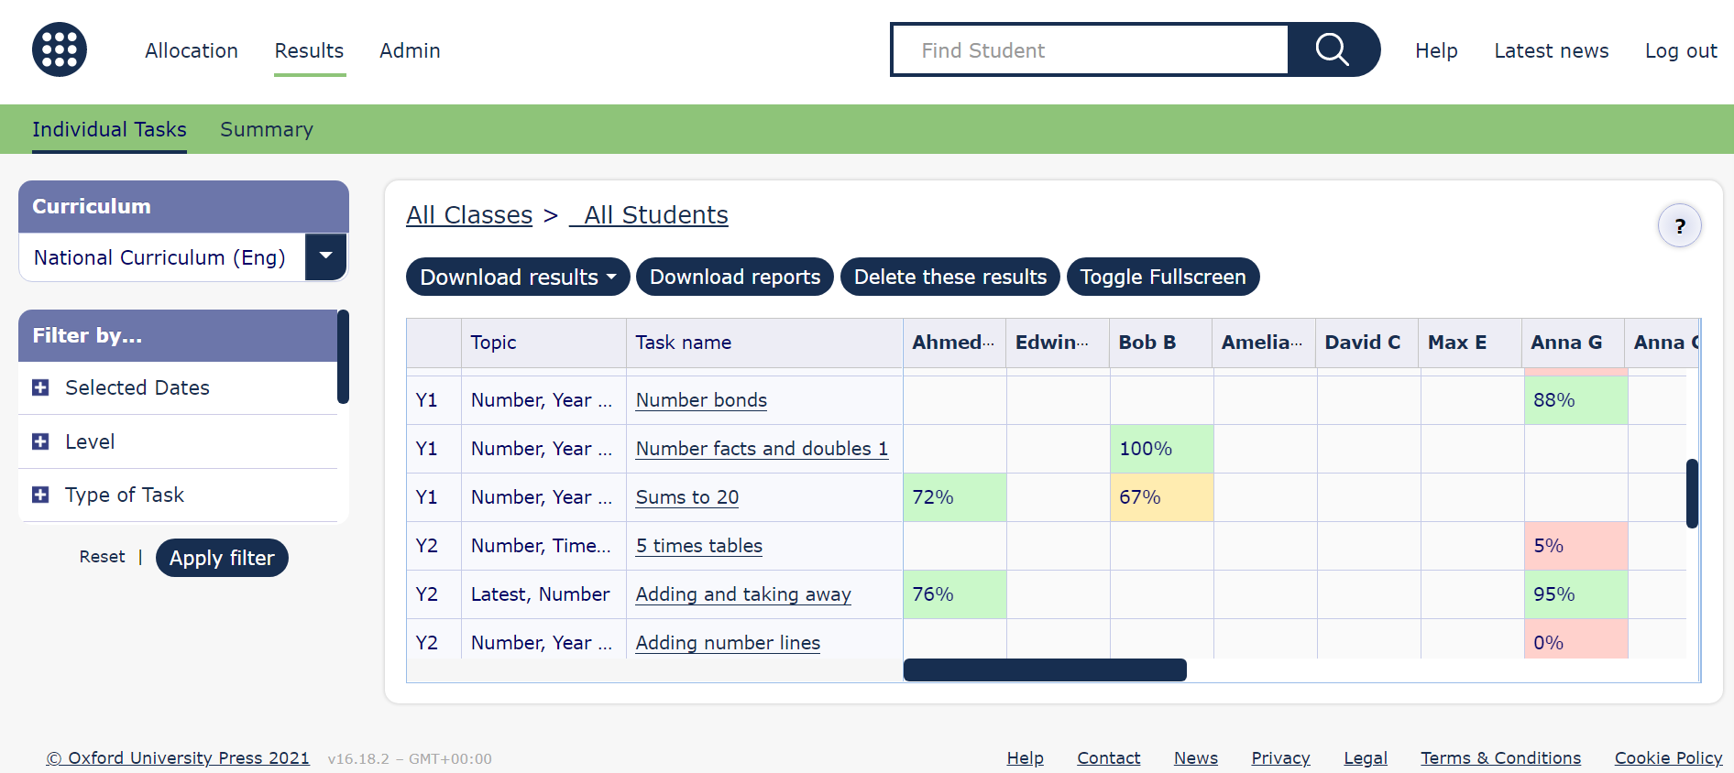The image size is (1734, 773).
Task: Click Bob B's 100% result cell
Action: tap(1161, 449)
